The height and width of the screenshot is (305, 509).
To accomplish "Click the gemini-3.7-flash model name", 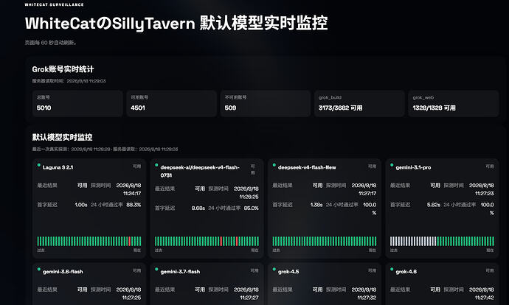I will 180,272.
